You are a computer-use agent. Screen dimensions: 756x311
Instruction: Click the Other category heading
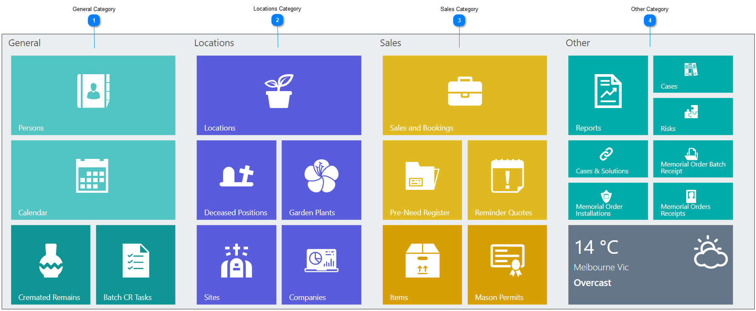(x=578, y=43)
